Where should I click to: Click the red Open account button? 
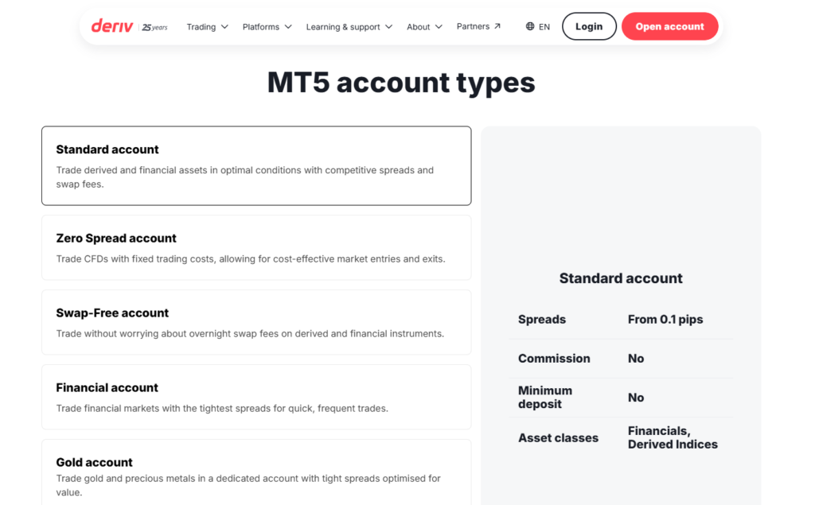coord(669,26)
